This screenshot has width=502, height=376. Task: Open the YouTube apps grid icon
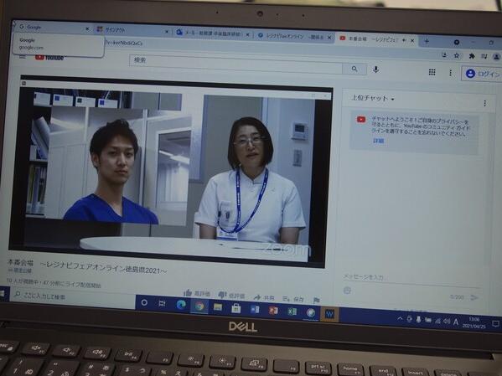[432, 72]
